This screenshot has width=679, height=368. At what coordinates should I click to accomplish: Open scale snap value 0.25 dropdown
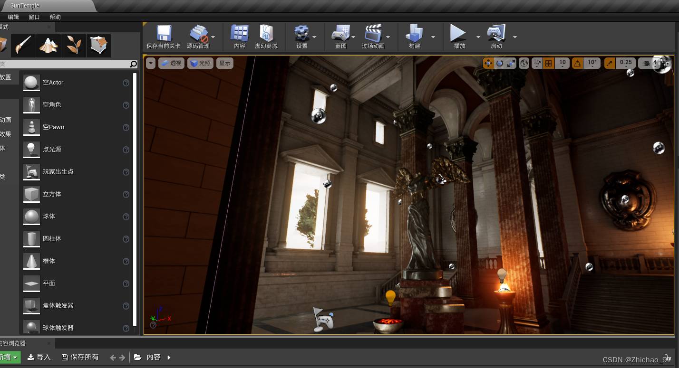(626, 63)
